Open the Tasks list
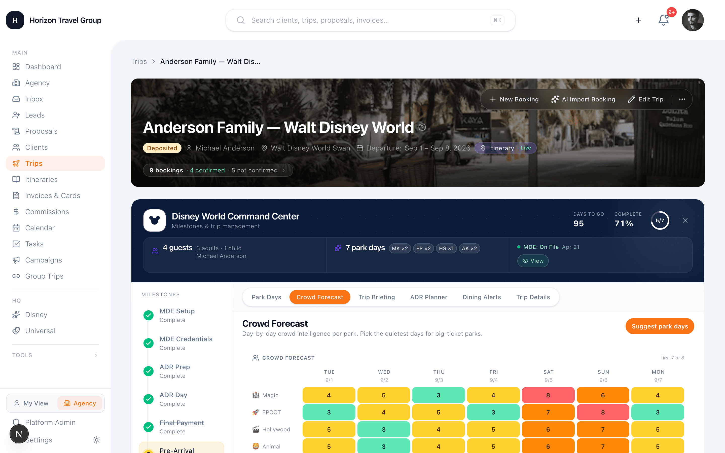Viewport: 725px width, 453px height. pos(55,244)
